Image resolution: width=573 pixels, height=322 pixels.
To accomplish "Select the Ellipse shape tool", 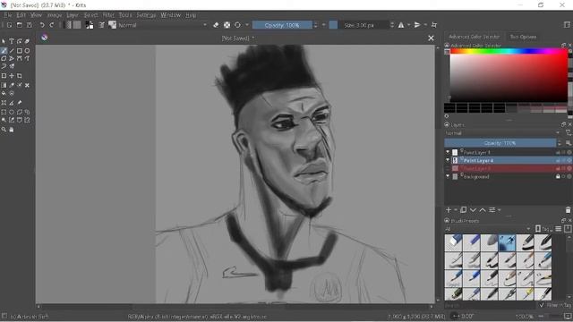I will [x=27, y=51].
